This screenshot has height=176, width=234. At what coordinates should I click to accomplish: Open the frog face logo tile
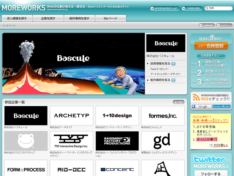click(x=26, y=141)
